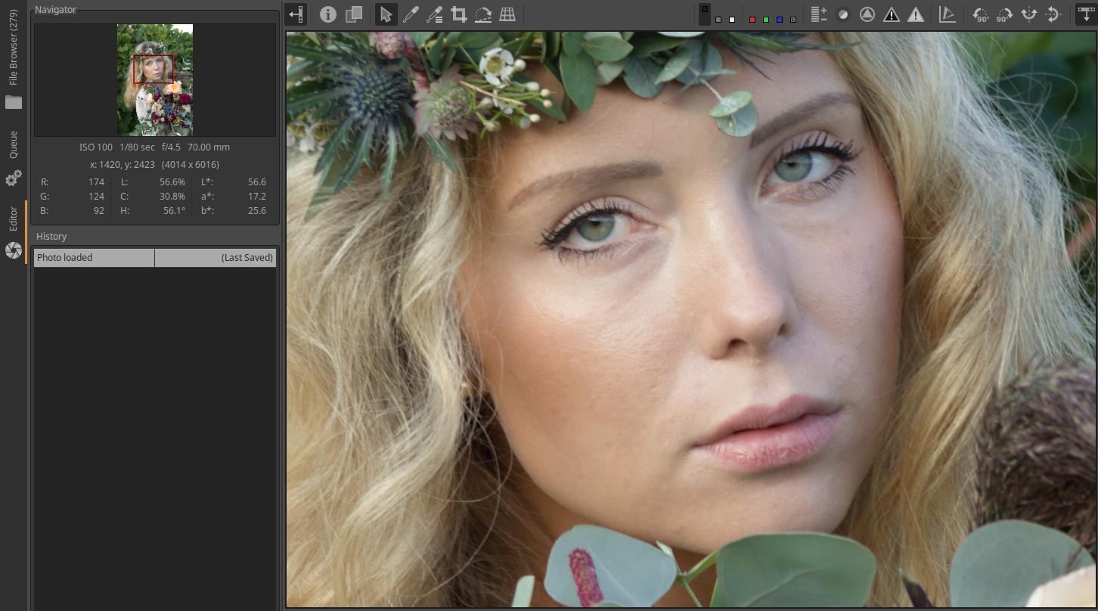
Task: Enable the clipped highlights indicator
Action: pos(916,14)
